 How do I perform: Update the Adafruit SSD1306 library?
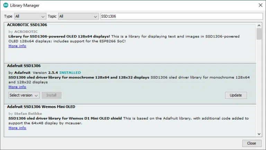coord(236,95)
